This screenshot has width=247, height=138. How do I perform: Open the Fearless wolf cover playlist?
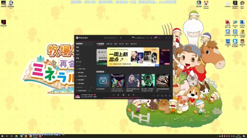(x=118, y=81)
